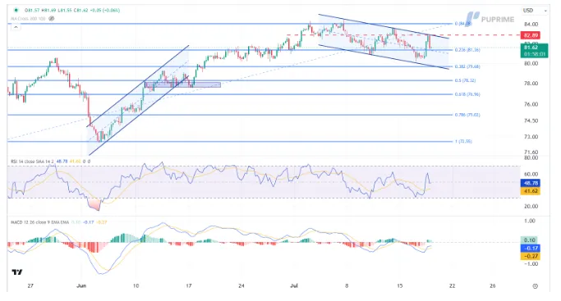Click date 8 on time axis
This screenshot has height=301, width=561.
click(x=347, y=285)
